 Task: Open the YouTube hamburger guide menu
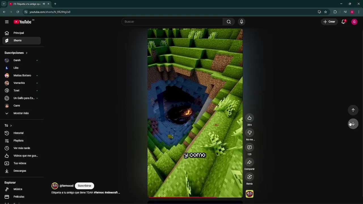[7, 22]
